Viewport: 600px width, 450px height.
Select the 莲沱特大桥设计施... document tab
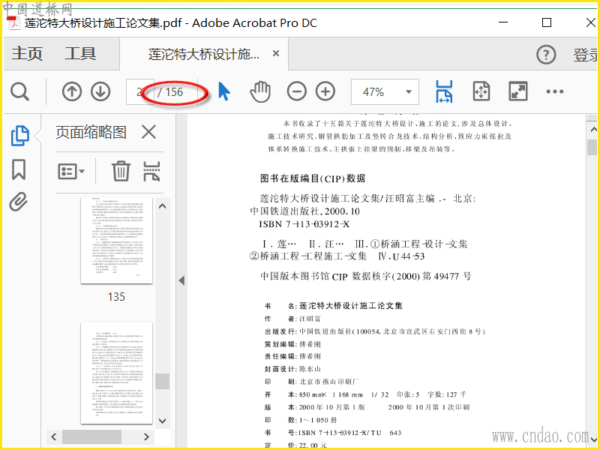204,54
